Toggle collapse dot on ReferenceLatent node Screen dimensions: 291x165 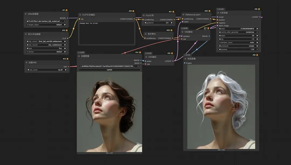(183, 15)
